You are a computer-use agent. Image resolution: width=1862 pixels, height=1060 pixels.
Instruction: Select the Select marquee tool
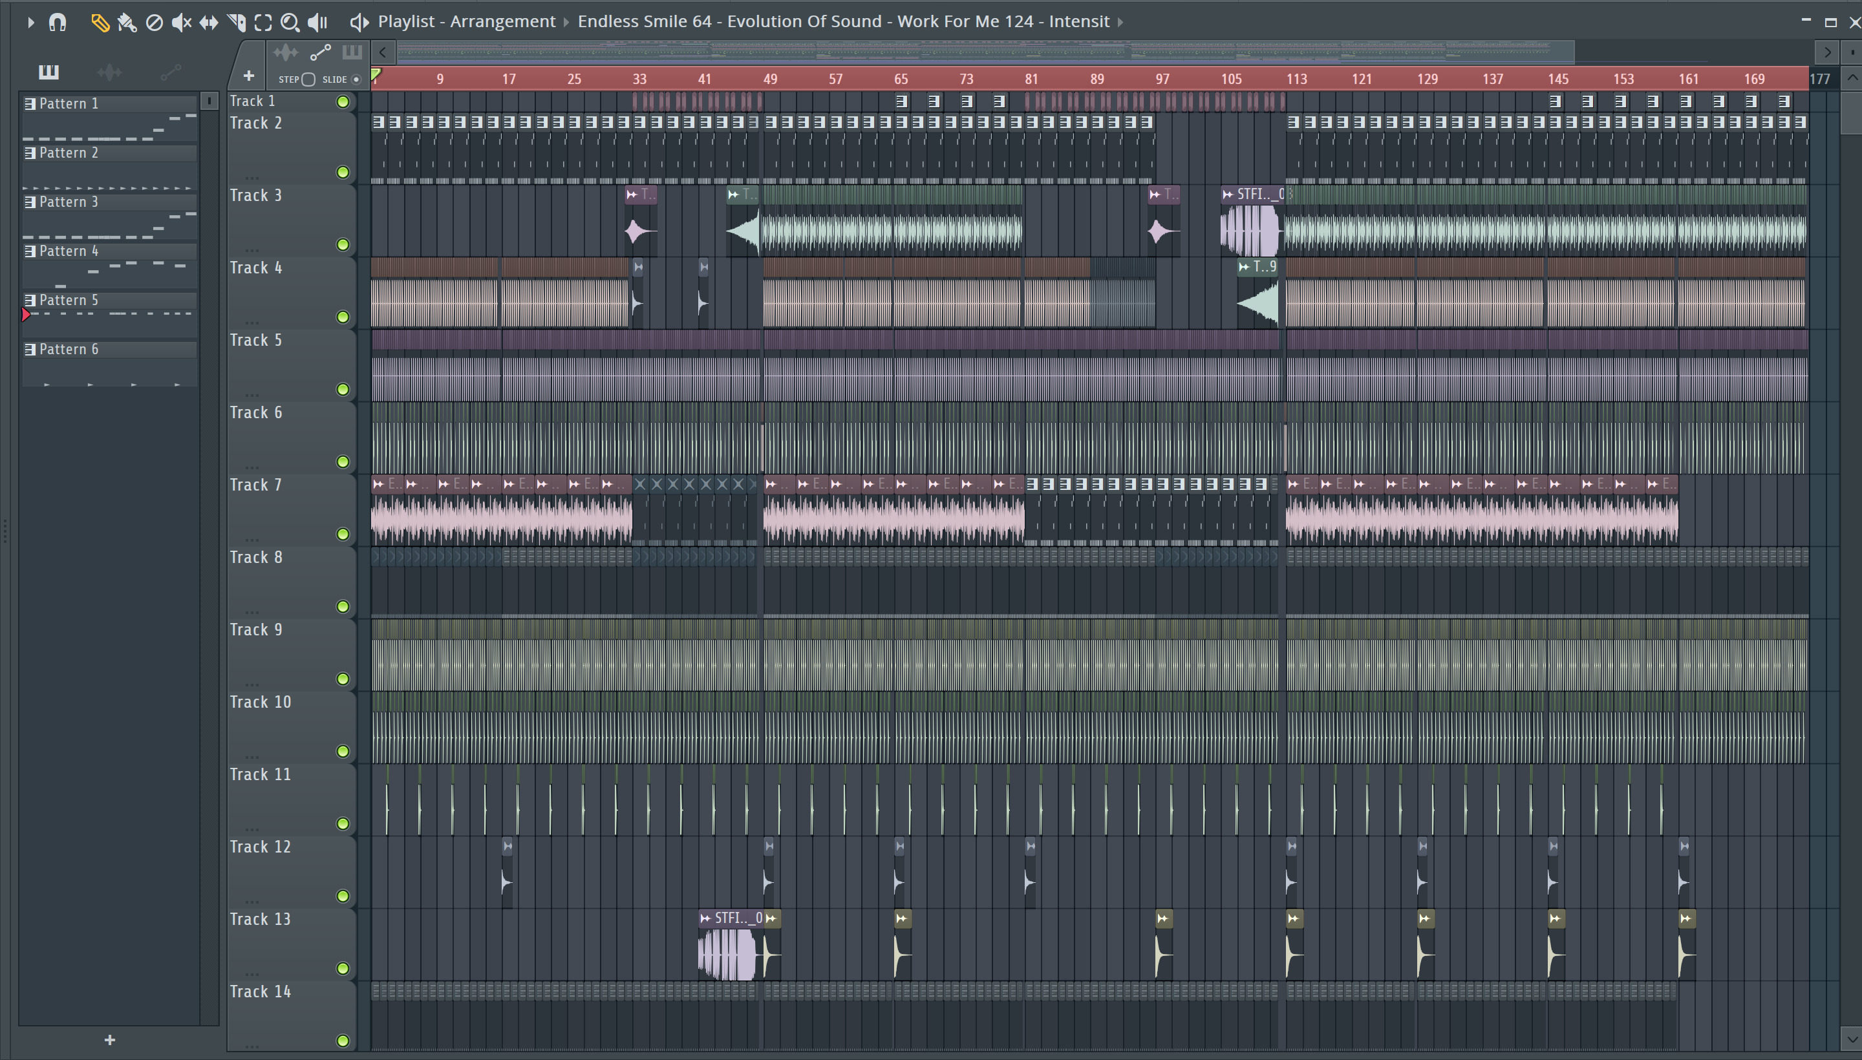[x=264, y=23]
